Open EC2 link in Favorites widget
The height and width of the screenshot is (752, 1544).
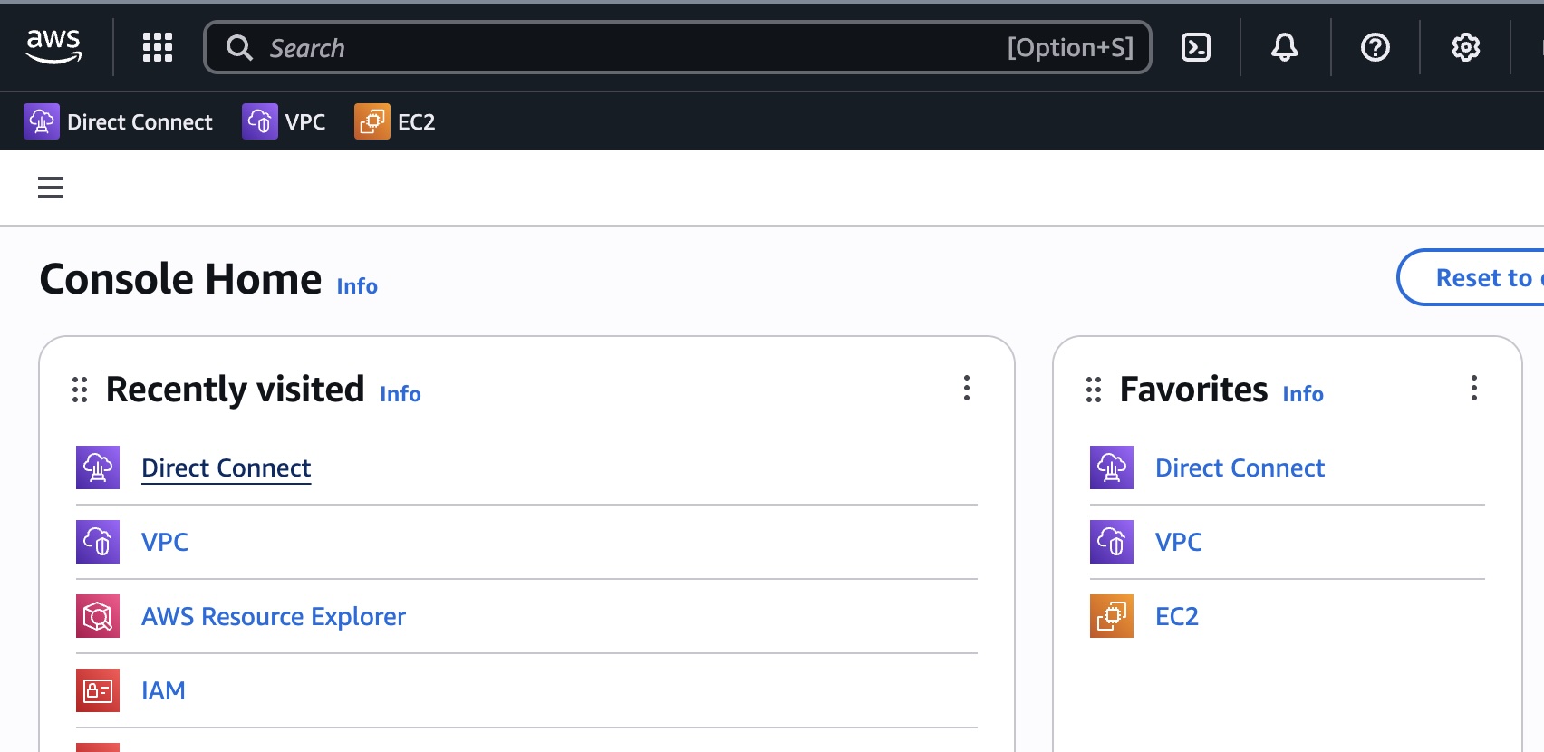[x=1177, y=616]
